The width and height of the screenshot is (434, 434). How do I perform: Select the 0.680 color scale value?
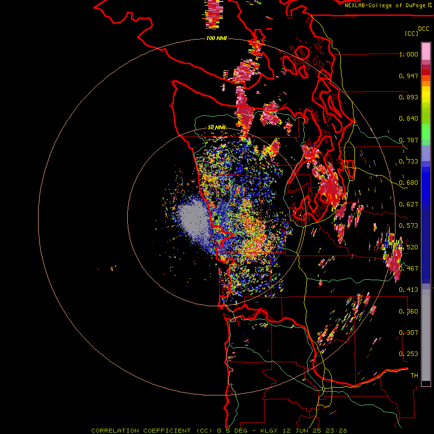pos(408,183)
